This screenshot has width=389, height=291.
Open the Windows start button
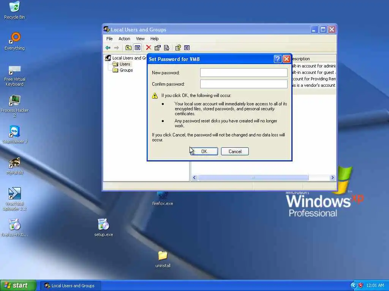pos(18,285)
